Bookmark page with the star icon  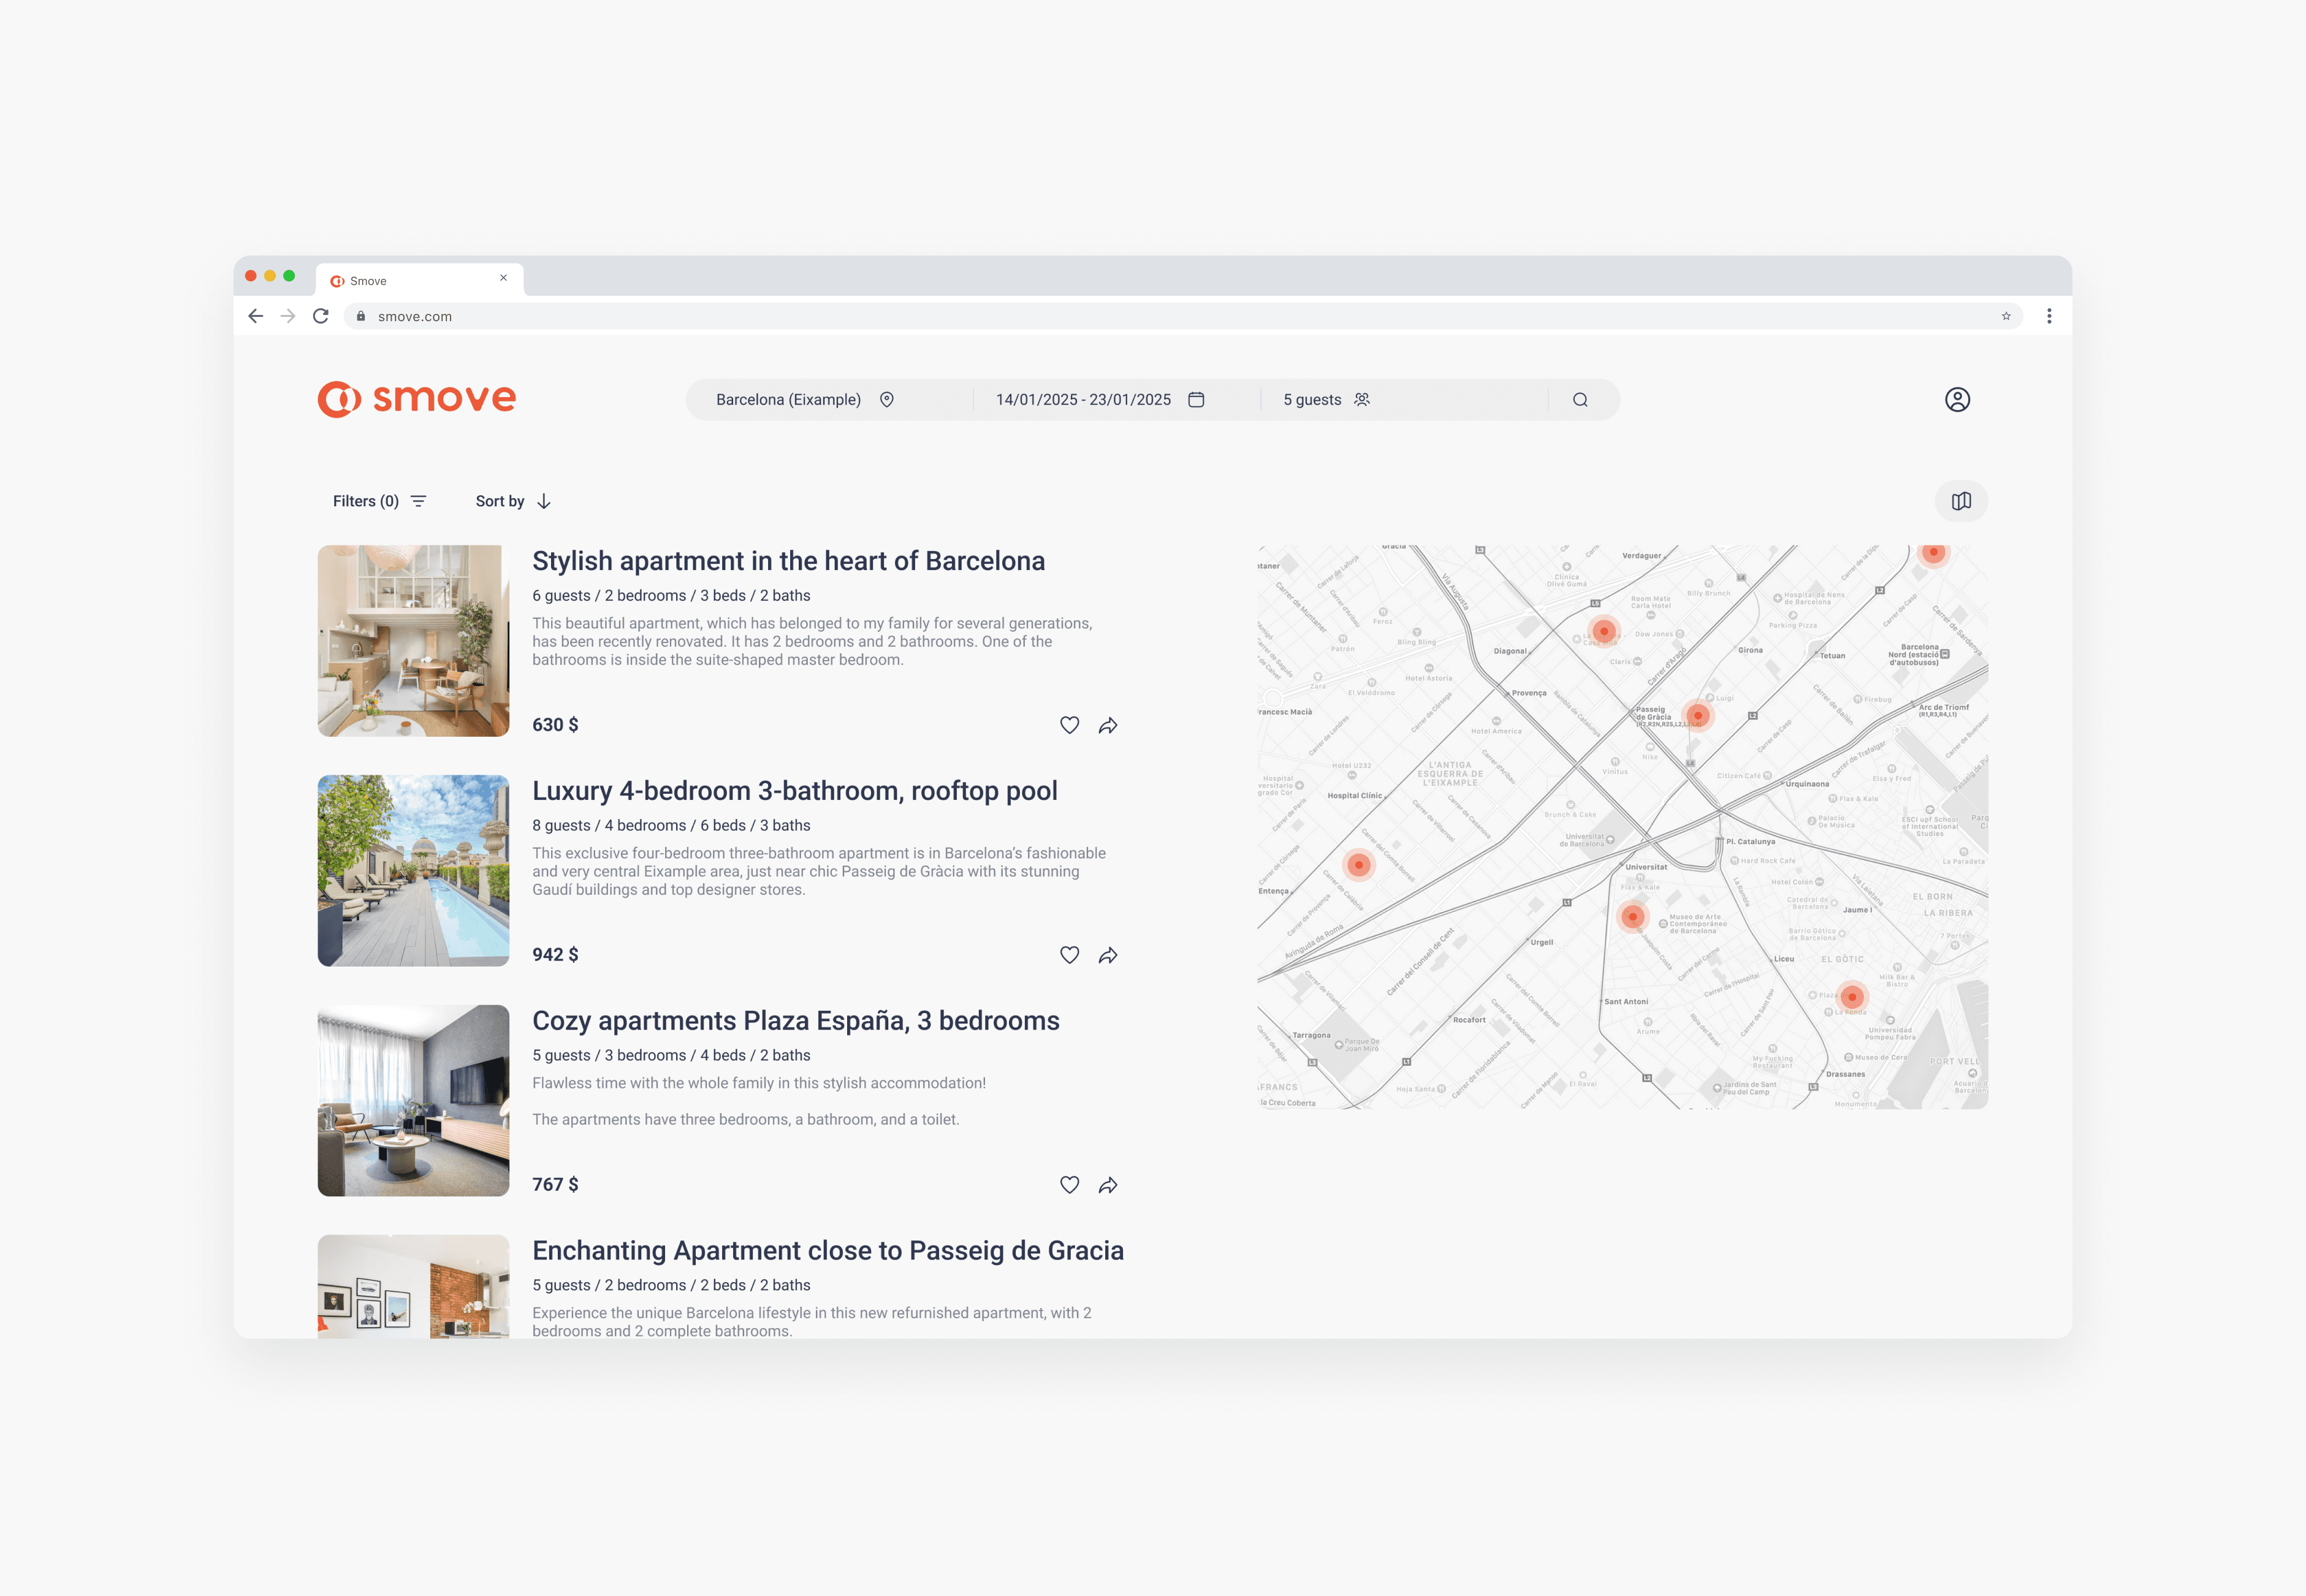point(2005,316)
